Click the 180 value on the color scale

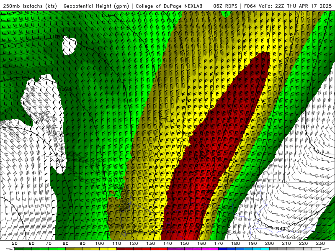pyautogui.click(x=235, y=243)
